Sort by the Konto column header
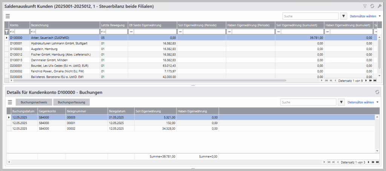386x171 pixels. pyautogui.click(x=19, y=25)
